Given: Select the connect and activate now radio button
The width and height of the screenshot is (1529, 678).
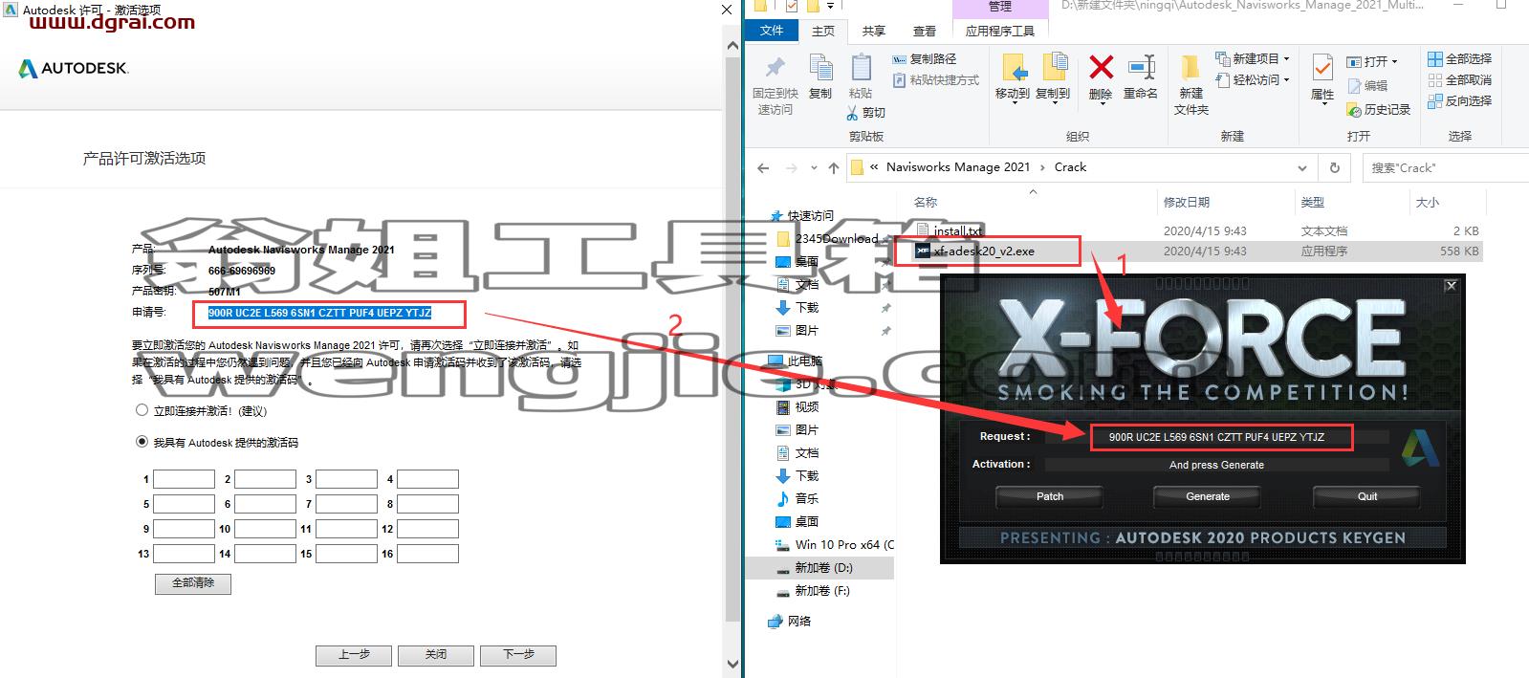Looking at the screenshot, I should (142, 410).
